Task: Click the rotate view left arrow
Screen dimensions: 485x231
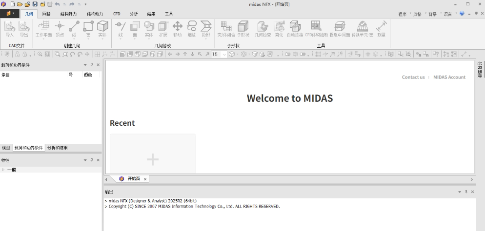Action: [x=170, y=55]
